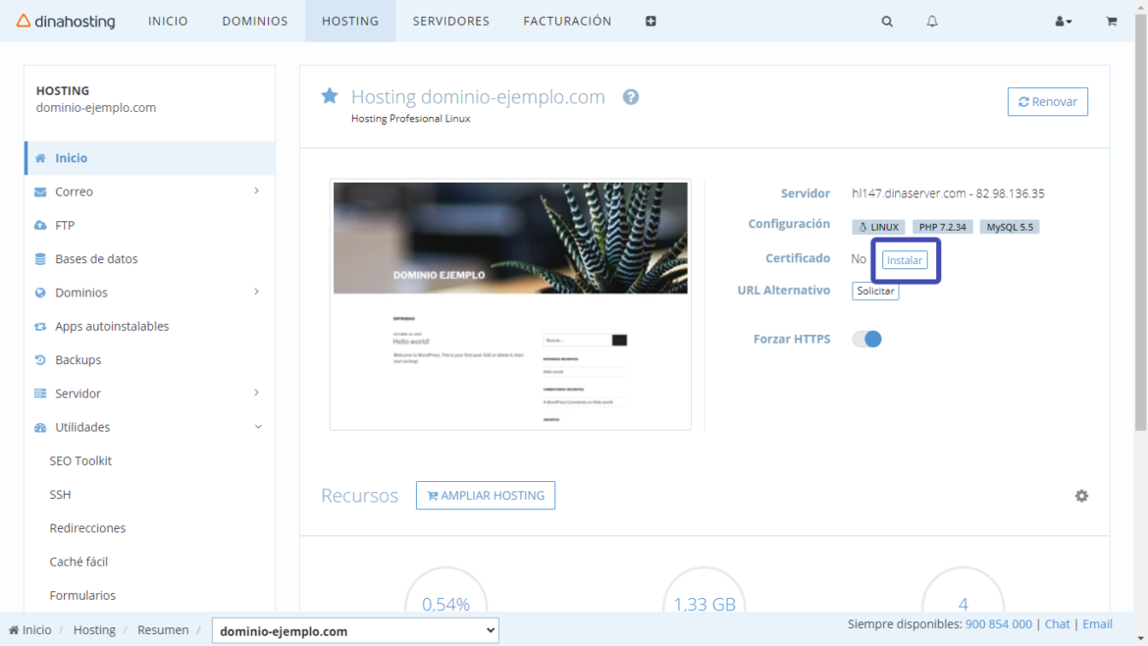Open the Recursos settings gear icon
Viewport: 1148px width, 646px height.
1081,496
